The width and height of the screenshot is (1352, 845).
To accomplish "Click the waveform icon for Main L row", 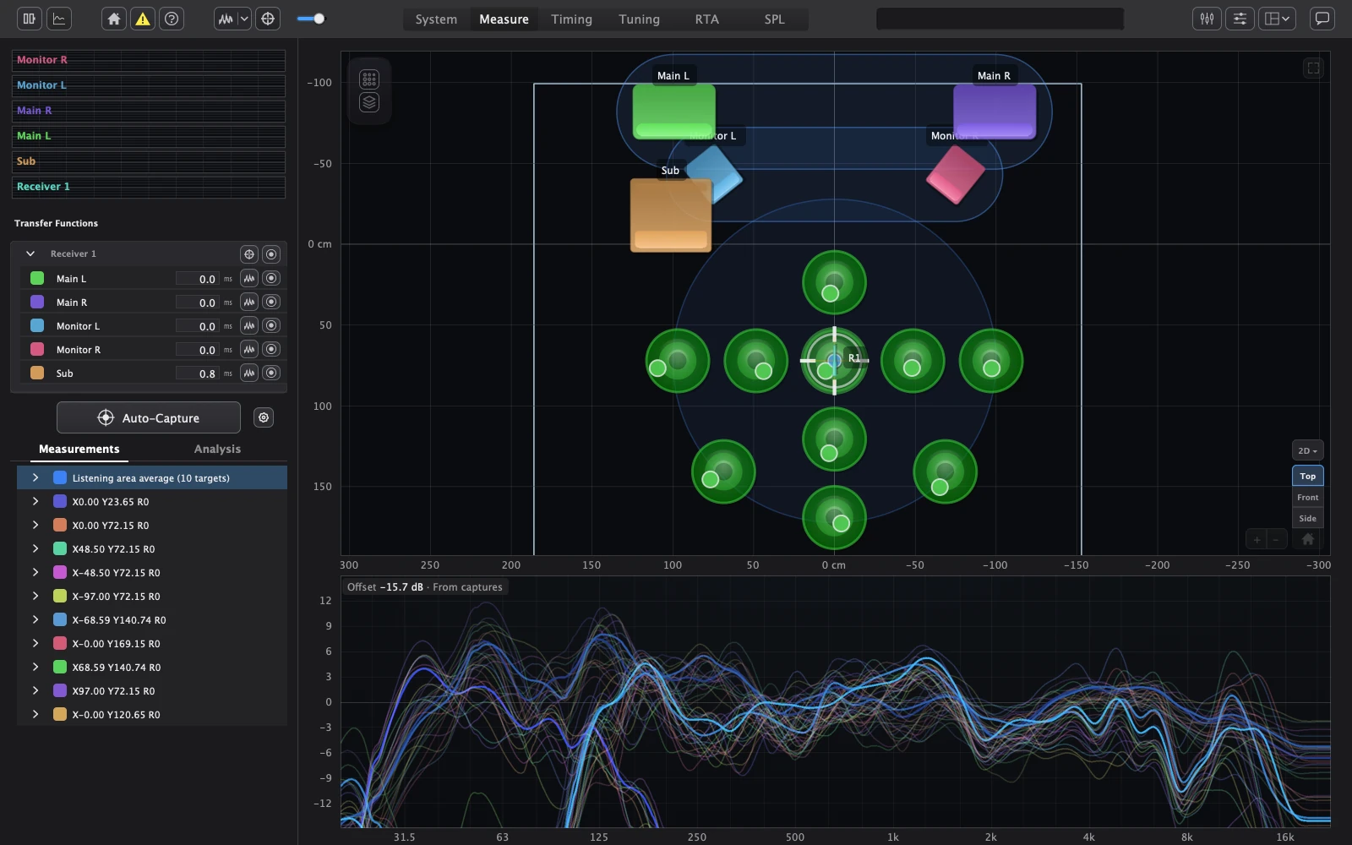I will [249, 278].
